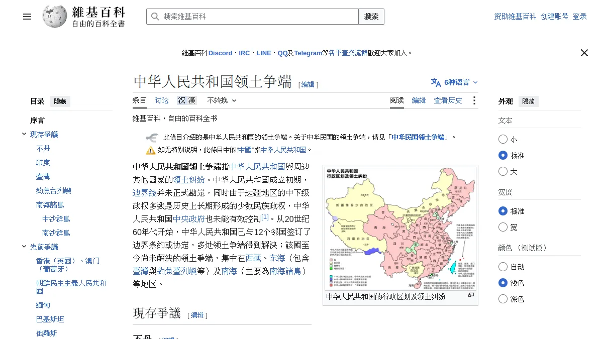Open the China territorial disputes map thumbnail
603x339 pixels.
[400, 229]
